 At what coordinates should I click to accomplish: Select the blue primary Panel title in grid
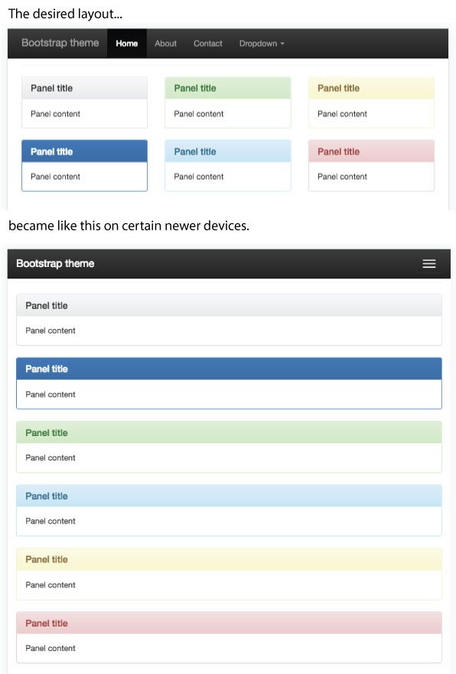pyautogui.click(x=51, y=151)
